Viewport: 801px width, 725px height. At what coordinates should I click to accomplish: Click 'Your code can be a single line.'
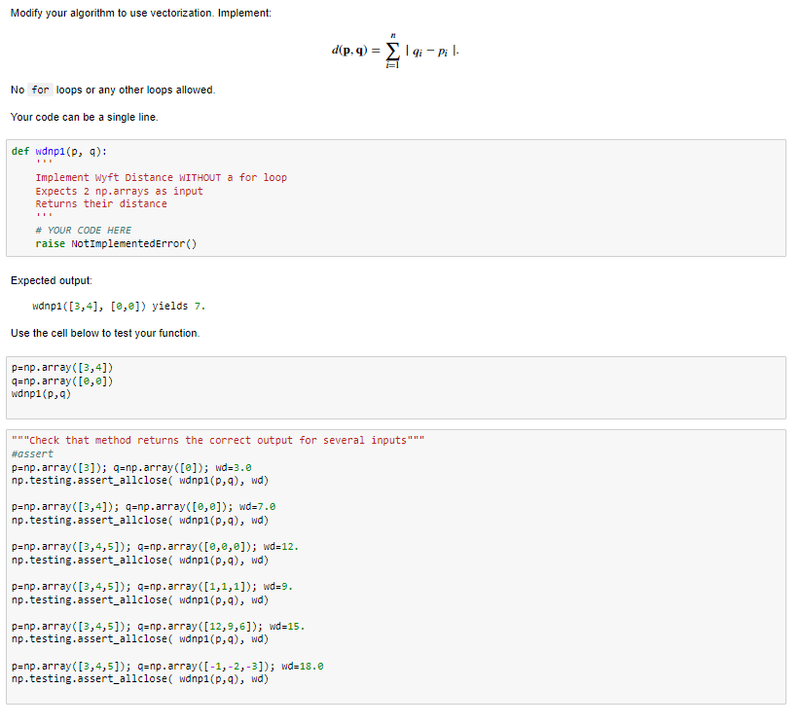[85, 117]
